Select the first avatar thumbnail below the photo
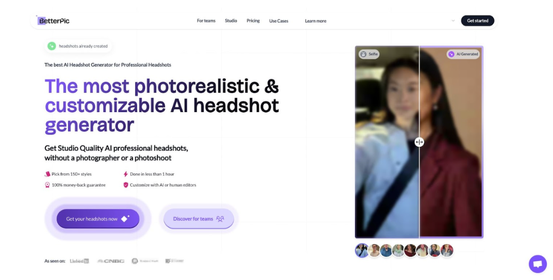The width and height of the screenshot is (553, 280). (x=362, y=250)
